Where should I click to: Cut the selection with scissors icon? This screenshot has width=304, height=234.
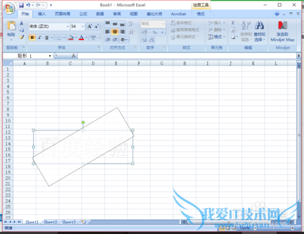(21, 23)
